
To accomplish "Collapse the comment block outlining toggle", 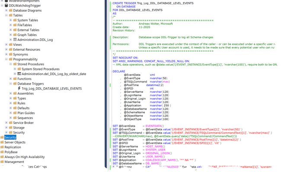I will pos(112,17).
